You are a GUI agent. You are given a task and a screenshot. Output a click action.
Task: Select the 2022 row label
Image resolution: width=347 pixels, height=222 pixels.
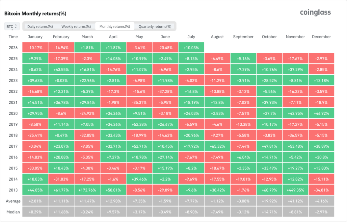click(13, 91)
